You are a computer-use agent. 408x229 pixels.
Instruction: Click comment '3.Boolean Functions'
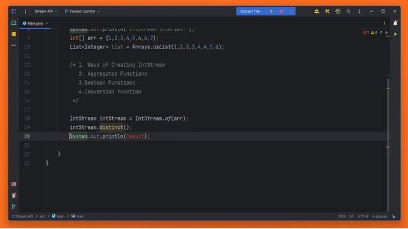[x=107, y=83]
